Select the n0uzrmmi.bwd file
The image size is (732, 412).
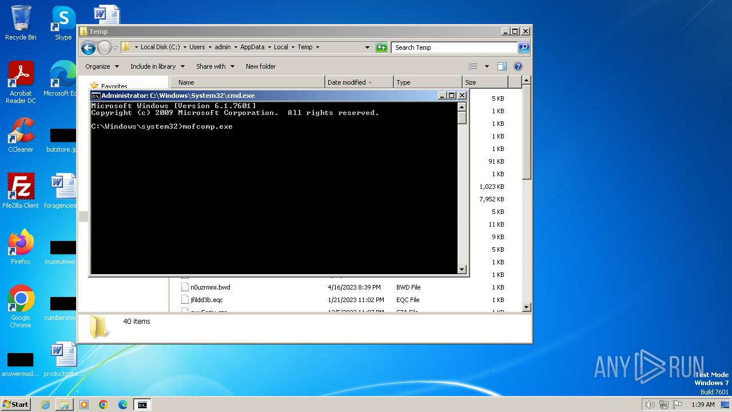click(210, 287)
